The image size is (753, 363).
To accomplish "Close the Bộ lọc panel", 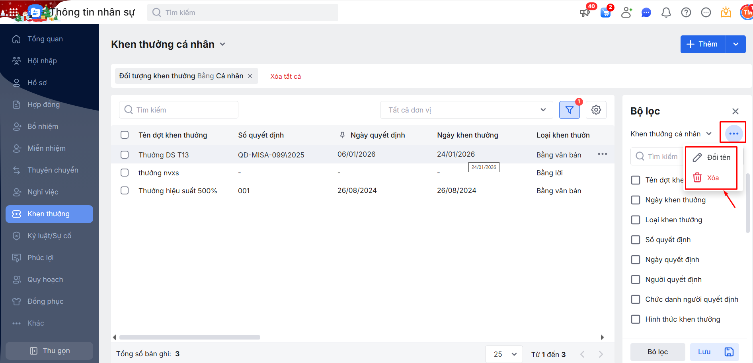I will pos(735,111).
